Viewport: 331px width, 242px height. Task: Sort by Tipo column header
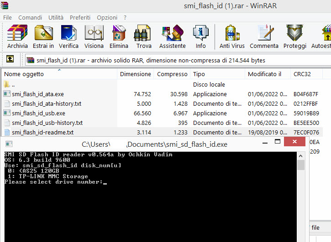pos(218,74)
